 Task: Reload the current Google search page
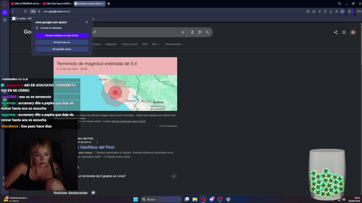pos(25,11)
